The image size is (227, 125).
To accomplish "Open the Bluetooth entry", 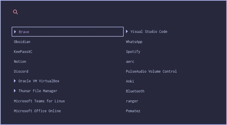I will click(135, 91).
